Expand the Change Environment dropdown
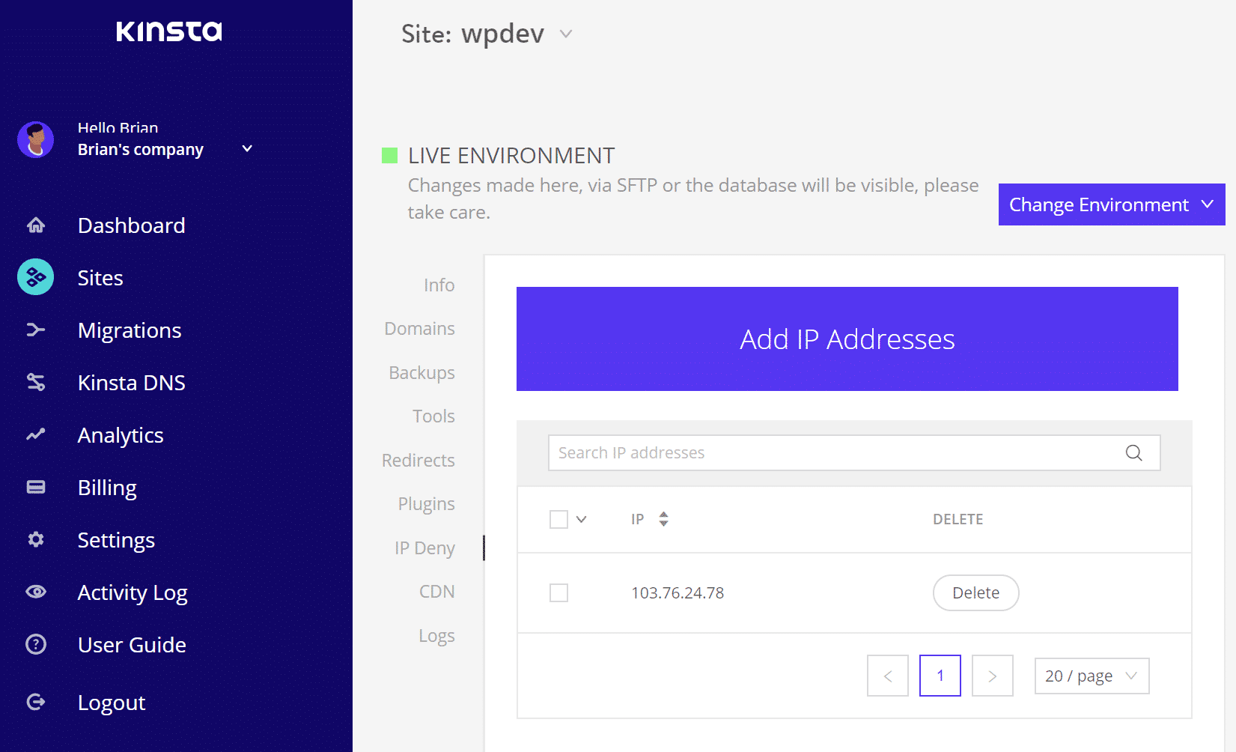The height and width of the screenshot is (752, 1236). point(1111,204)
